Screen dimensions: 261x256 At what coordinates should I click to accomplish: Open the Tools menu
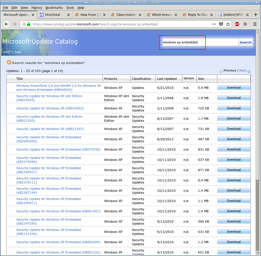point(70,8)
